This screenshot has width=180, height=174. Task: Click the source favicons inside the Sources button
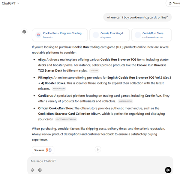point(49,150)
